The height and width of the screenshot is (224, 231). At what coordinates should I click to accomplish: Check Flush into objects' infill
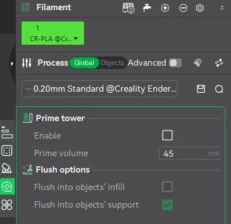click(167, 187)
